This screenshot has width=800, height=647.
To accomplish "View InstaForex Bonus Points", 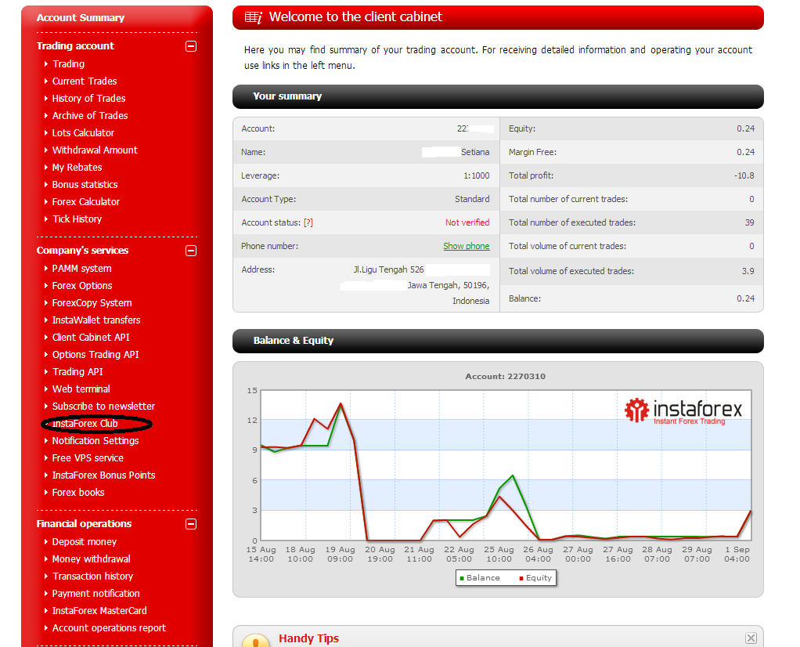I will tap(103, 475).
